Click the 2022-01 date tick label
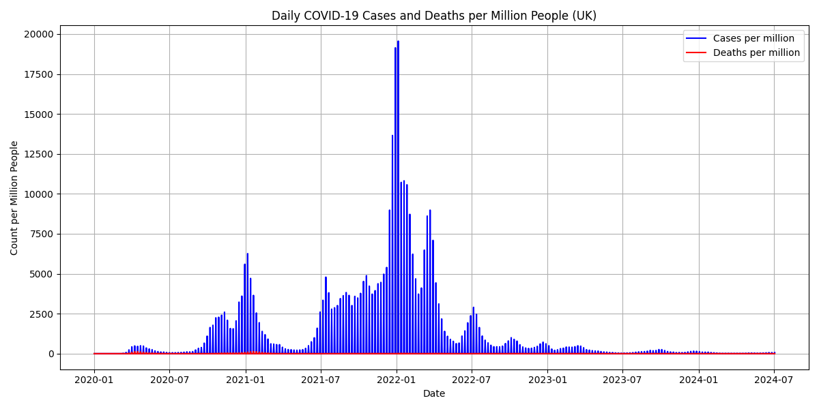 tap(397, 380)
